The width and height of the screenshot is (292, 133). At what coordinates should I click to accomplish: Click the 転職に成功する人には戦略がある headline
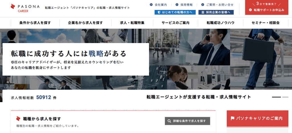click(x=68, y=54)
